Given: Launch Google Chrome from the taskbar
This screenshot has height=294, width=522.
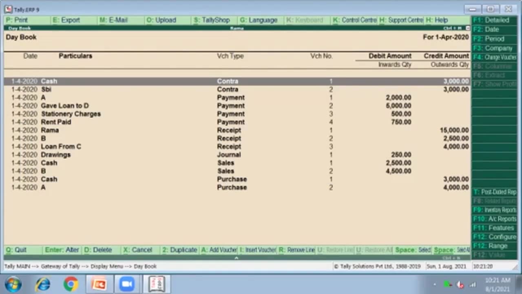Looking at the screenshot, I should tap(71, 284).
